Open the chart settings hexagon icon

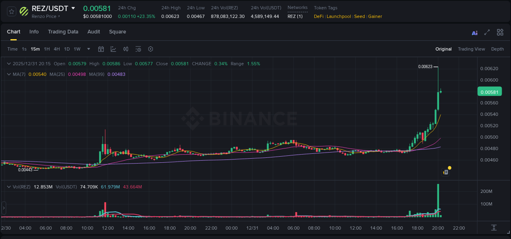coord(150,49)
